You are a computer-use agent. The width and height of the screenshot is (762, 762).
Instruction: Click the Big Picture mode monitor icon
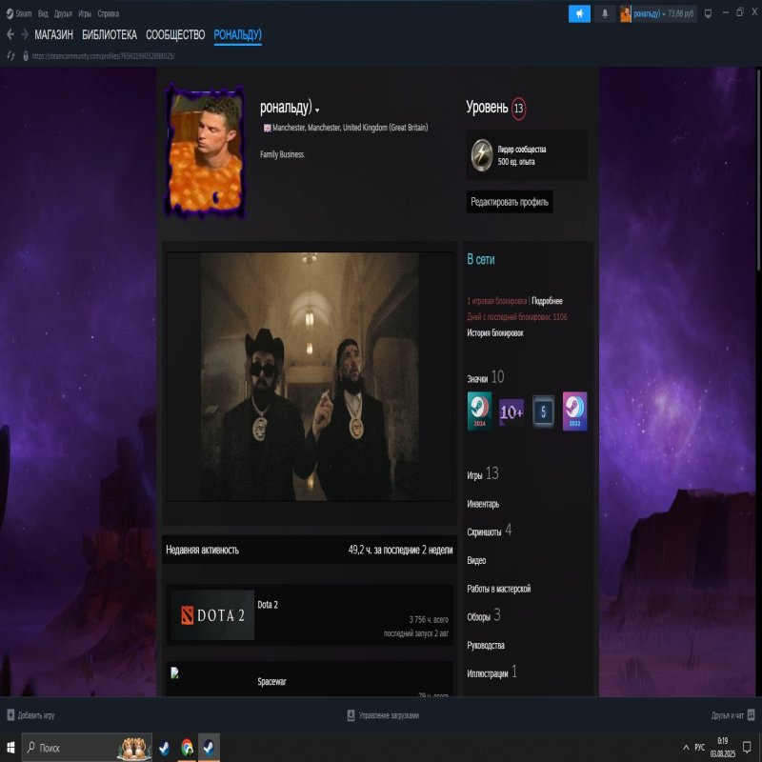click(x=707, y=13)
